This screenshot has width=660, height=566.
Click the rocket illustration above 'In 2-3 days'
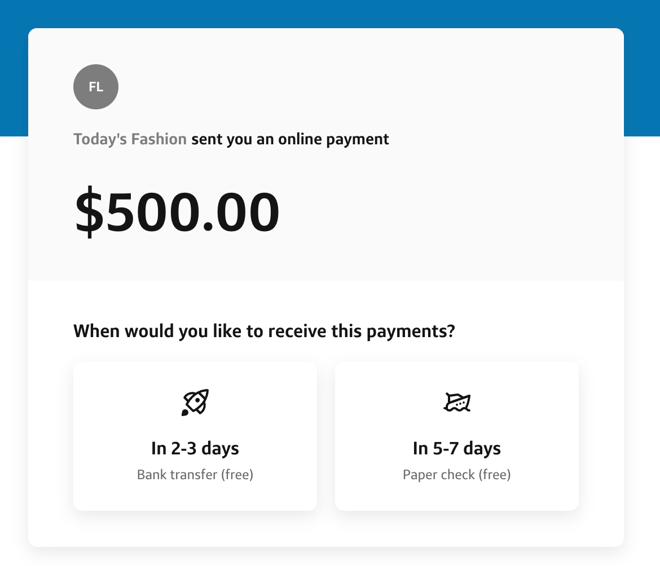point(195,401)
